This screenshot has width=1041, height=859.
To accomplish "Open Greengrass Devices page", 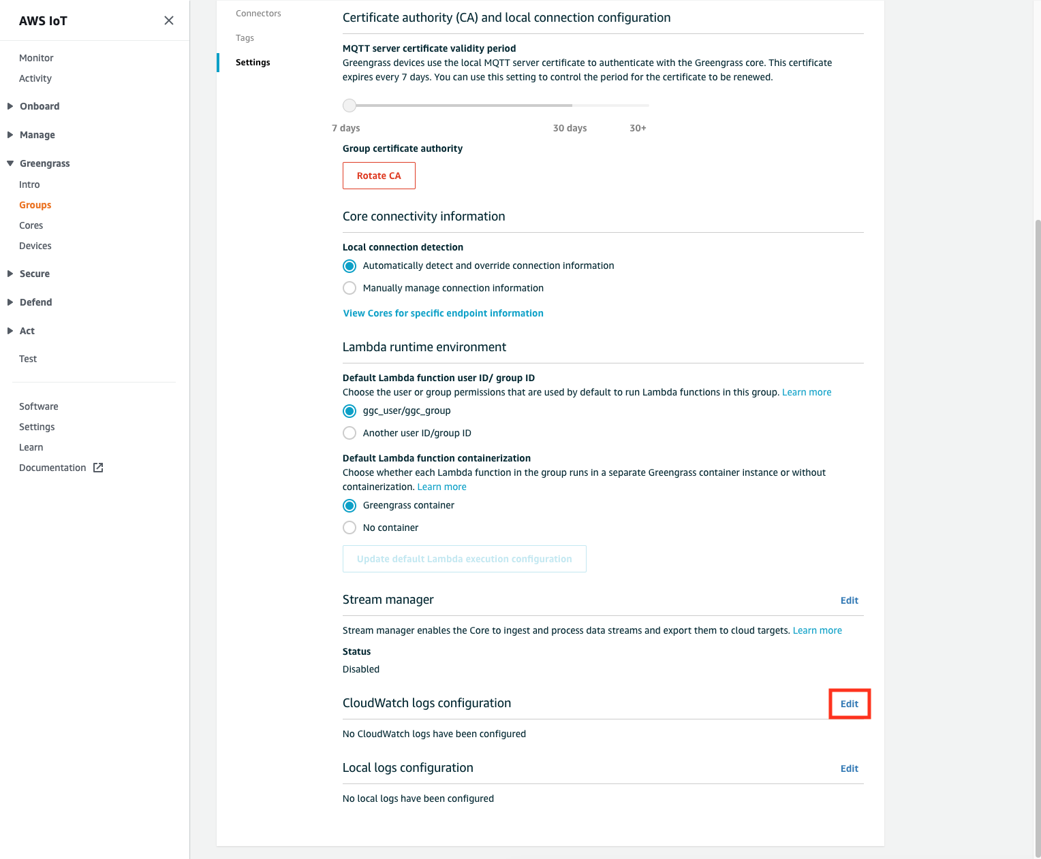I will tap(35, 246).
